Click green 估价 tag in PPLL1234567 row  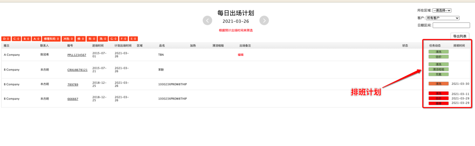[x=438, y=57]
